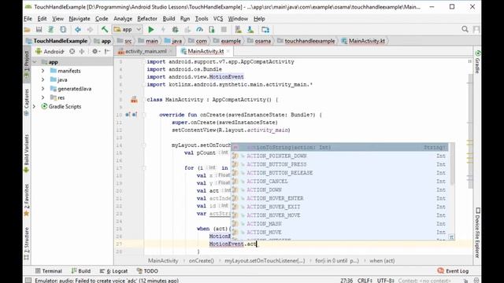
Task: Click the Stop square icon
Action: (x=224, y=30)
